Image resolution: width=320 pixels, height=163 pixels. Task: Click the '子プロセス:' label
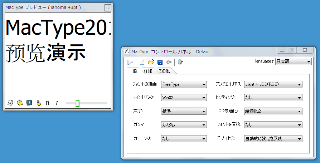(x=226, y=139)
